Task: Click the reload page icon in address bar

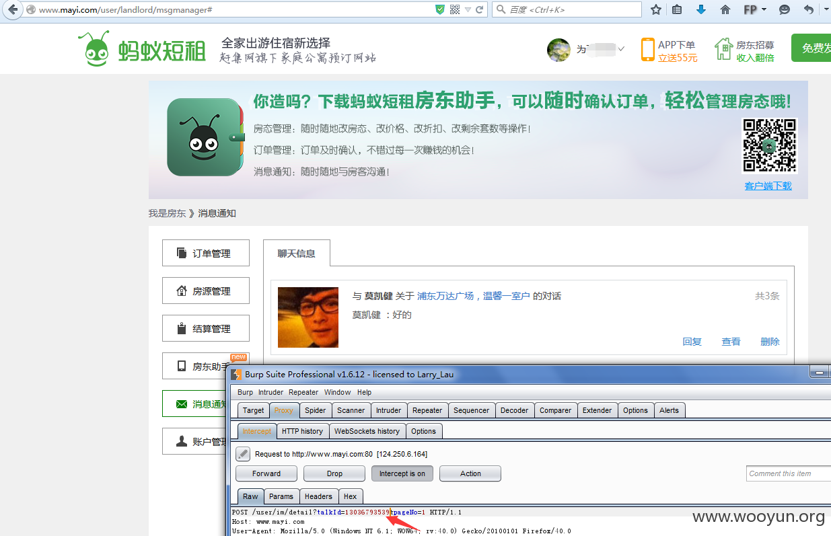Action: [x=480, y=10]
